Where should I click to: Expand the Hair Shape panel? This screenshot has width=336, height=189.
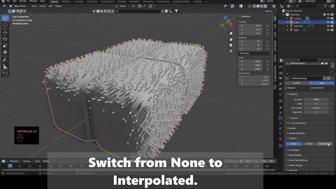point(293,150)
